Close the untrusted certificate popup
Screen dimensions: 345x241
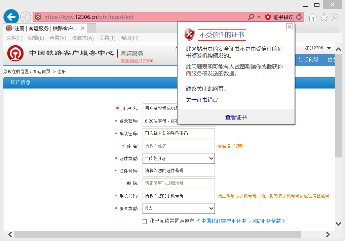click(289, 27)
